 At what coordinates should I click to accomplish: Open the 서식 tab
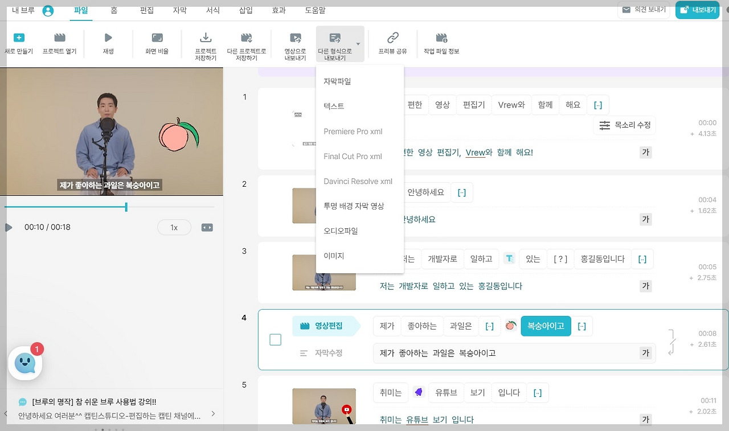pyautogui.click(x=212, y=10)
